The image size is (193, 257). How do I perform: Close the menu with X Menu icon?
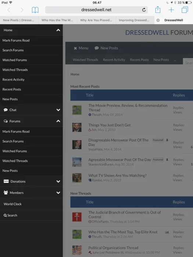(75, 48)
